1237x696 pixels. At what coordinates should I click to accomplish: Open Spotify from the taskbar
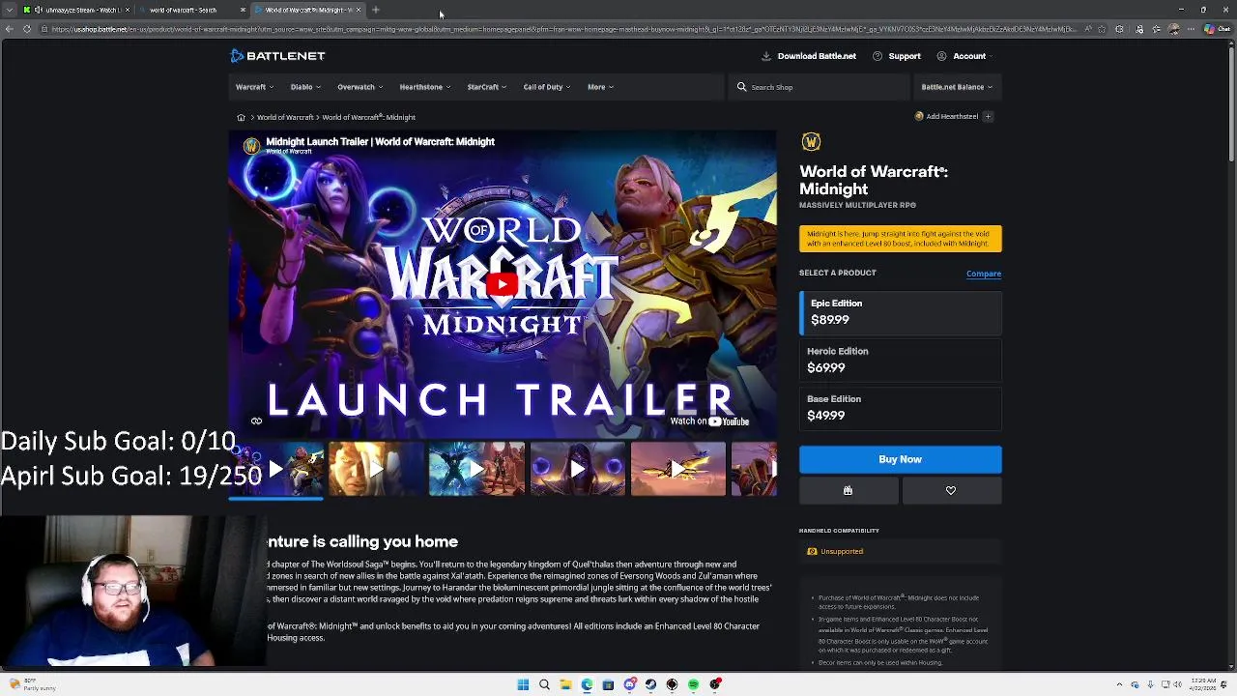pos(693,684)
